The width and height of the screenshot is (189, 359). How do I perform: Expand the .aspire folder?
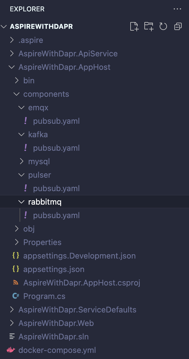tap(12, 40)
